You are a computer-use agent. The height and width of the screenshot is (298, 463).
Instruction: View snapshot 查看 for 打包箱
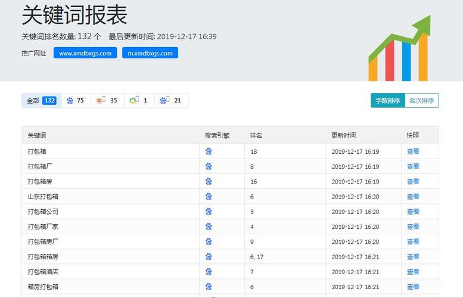[413, 151]
